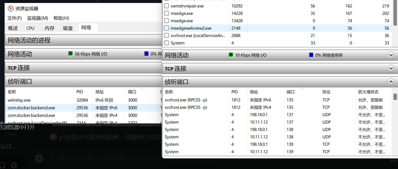Click the gear settings icon at bottom left

tap(14, 165)
